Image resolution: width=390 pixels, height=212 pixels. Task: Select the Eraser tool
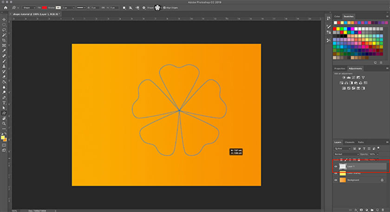(4, 77)
